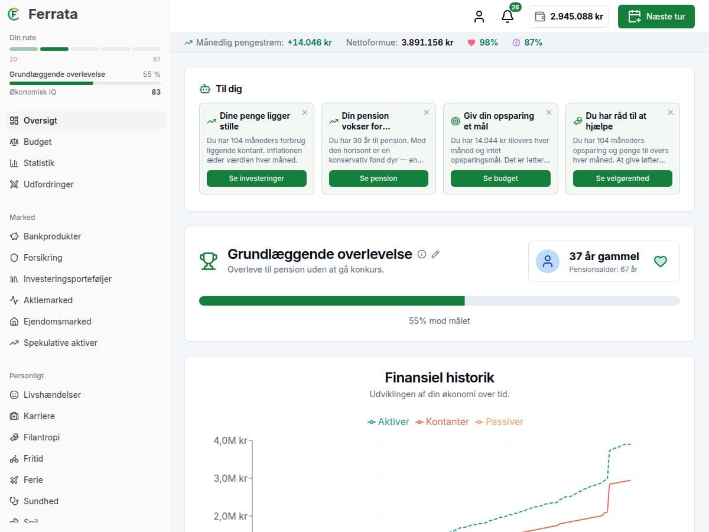The image size is (709, 532).
Task: Click the info icon beside Grundlæggende overlevelse
Action: pyautogui.click(x=422, y=254)
